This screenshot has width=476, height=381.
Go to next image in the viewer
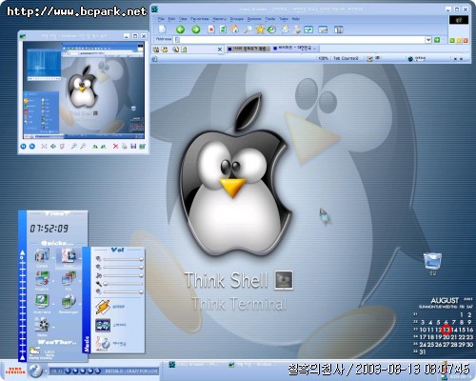(x=32, y=146)
